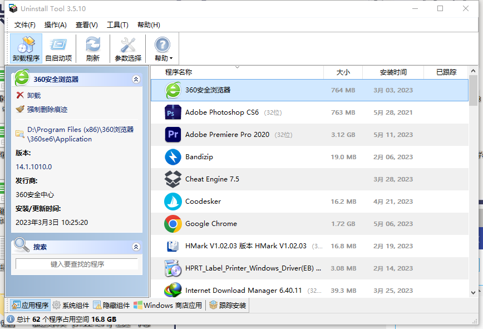
Task: Click the list scrollbar up arrow
Action: coord(474,71)
